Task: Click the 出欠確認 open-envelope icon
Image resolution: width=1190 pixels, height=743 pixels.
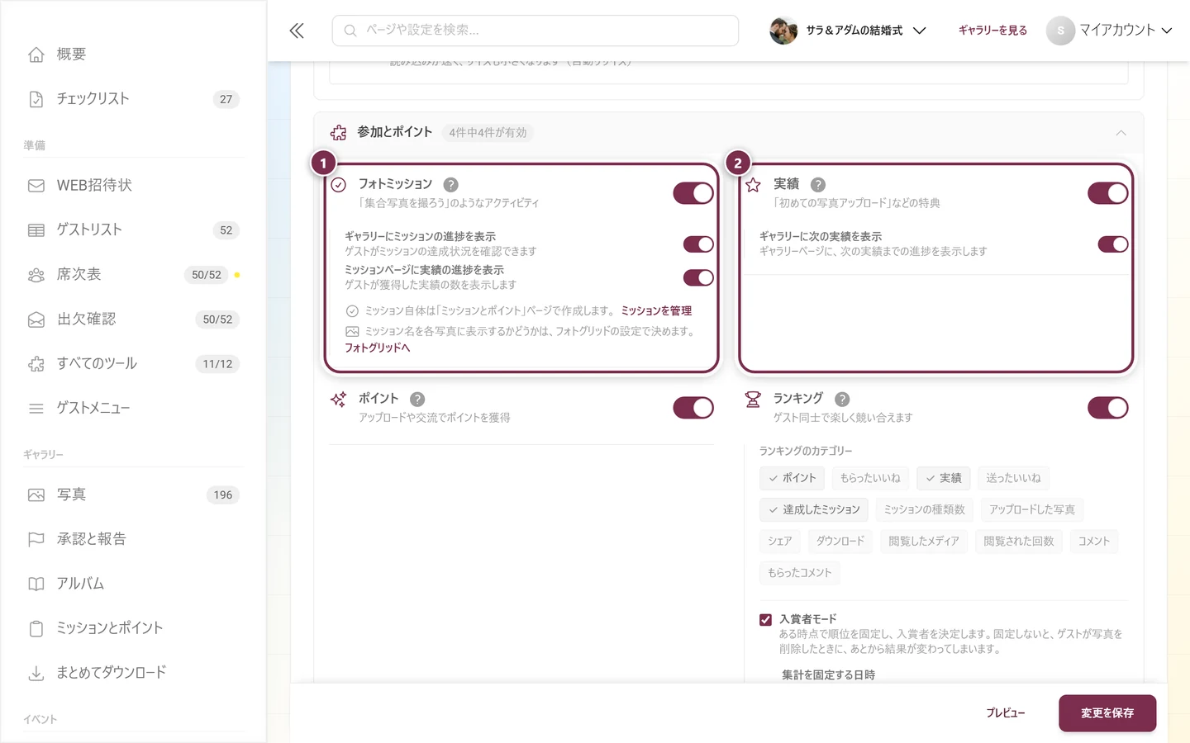Action: click(x=36, y=319)
